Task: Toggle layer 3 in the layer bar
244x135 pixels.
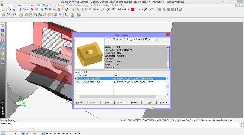Action: (x=15, y=133)
